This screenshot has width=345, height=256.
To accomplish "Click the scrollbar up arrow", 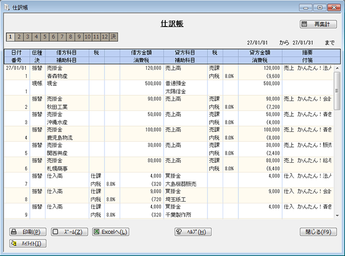I will (x=337, y=68).
